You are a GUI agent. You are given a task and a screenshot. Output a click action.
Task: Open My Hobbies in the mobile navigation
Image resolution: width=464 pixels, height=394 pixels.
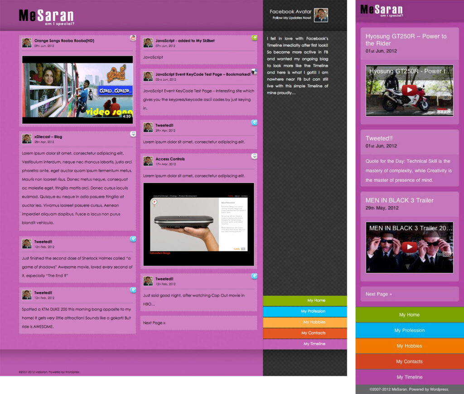click(409, 346)
